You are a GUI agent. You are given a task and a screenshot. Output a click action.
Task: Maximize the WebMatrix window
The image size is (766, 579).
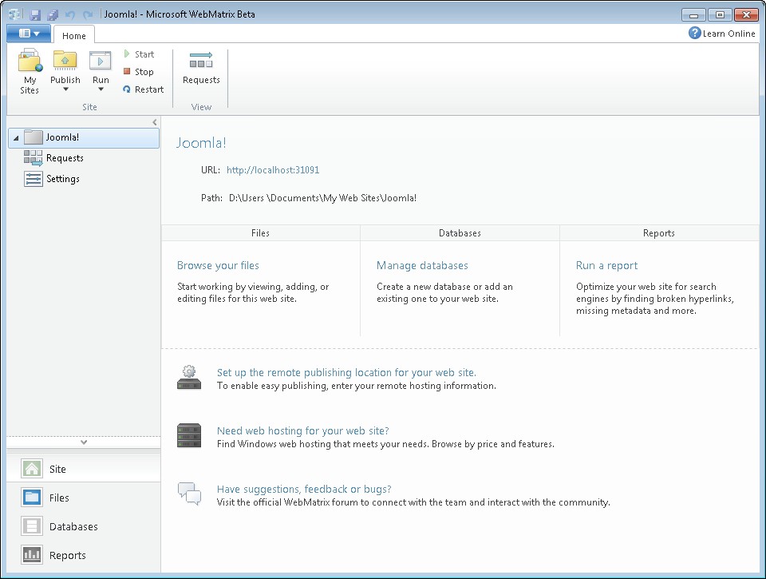coord(720,14)
